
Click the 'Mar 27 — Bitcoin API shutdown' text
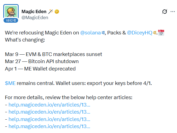point(42,61)
